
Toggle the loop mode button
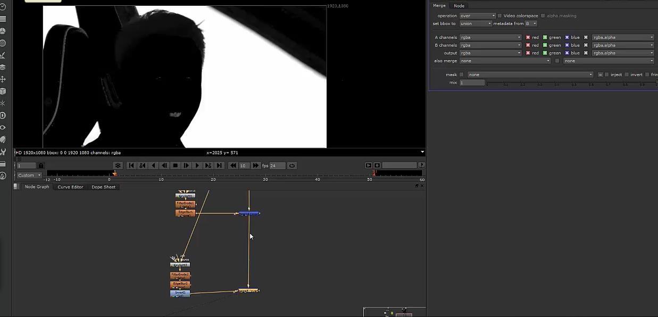pyautogui.click(x=292, y=165)
